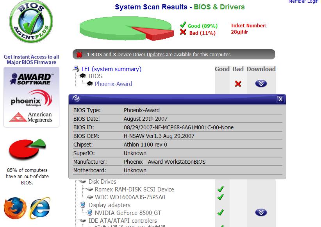Open the Updates link in the banner

(155, 54)
